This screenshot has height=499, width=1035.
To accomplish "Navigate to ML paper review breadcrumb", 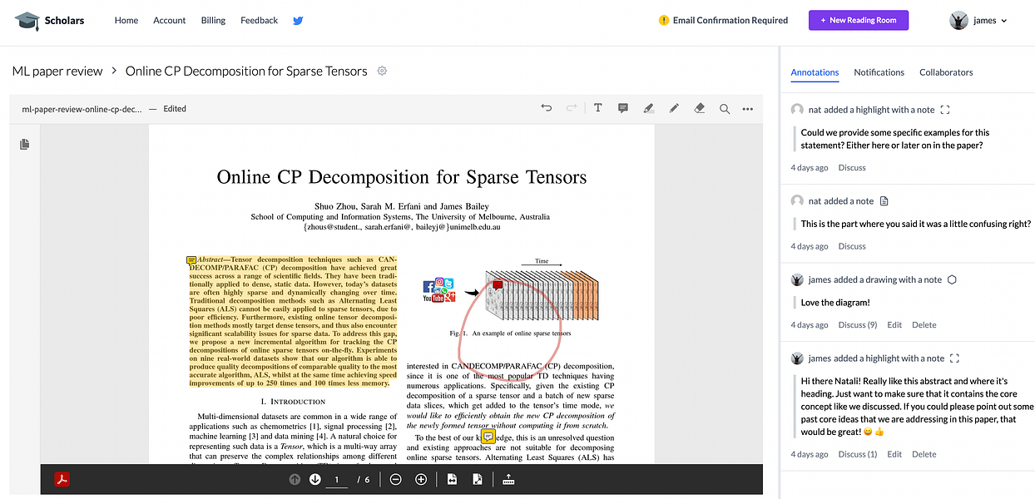I will pyautogui.click(x=57, y=71).
